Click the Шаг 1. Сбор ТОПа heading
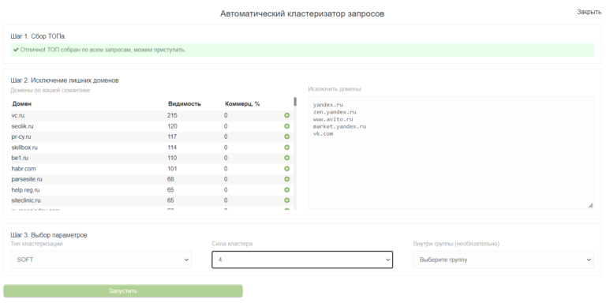Viewport: 606px width, 303px height. click(38, 36)
